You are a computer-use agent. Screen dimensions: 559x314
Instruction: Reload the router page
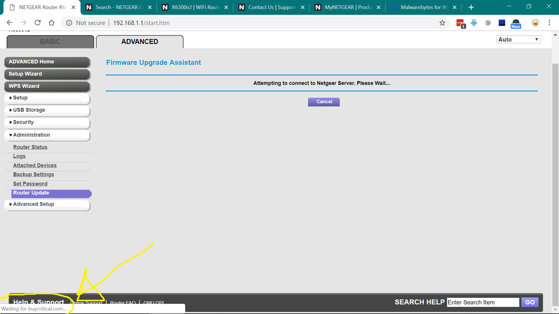point(37,23)
